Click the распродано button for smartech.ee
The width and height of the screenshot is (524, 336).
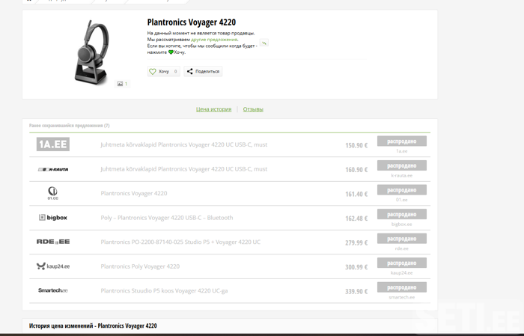click(x=402, y=287)
